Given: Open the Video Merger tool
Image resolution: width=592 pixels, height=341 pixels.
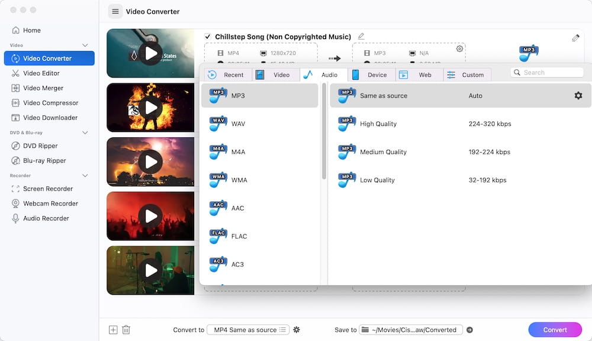Looking at the screenshot, I should point(43,88).
